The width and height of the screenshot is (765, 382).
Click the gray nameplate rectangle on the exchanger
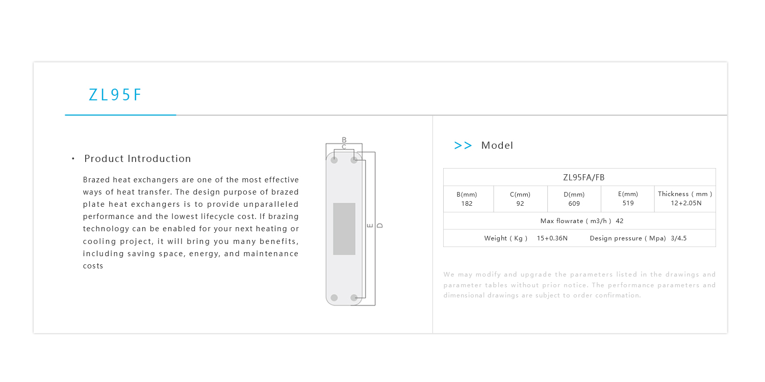click(344, 229)
